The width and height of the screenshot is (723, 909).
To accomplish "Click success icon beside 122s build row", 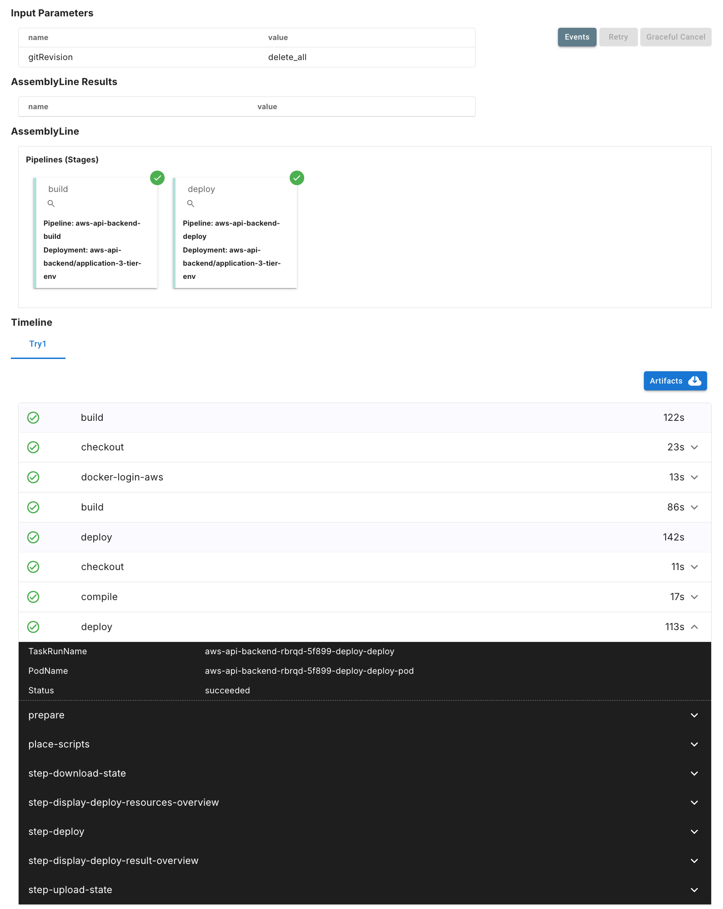I will coord(33,418).
